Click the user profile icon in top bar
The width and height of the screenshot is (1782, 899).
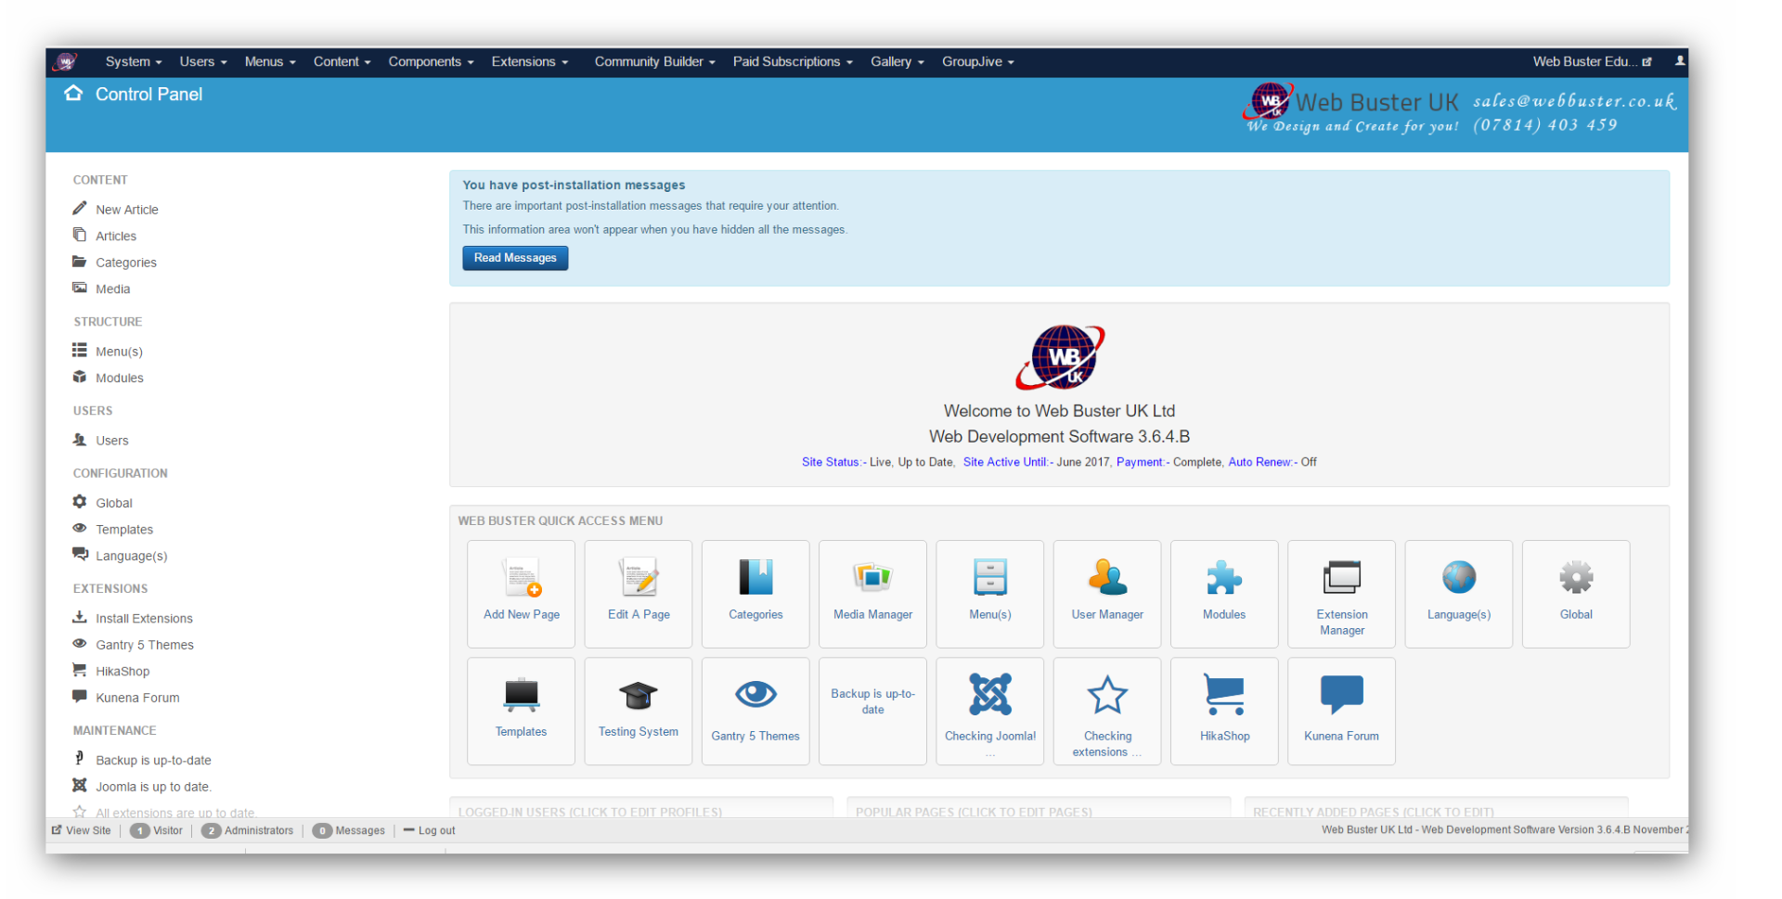(x=1680, y=61)
